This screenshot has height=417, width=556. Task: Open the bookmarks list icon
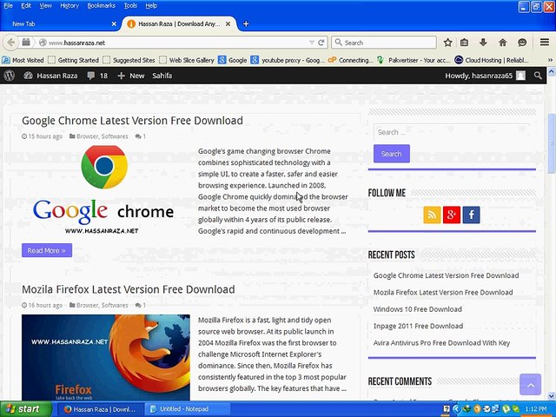click(x=464, y=43)
